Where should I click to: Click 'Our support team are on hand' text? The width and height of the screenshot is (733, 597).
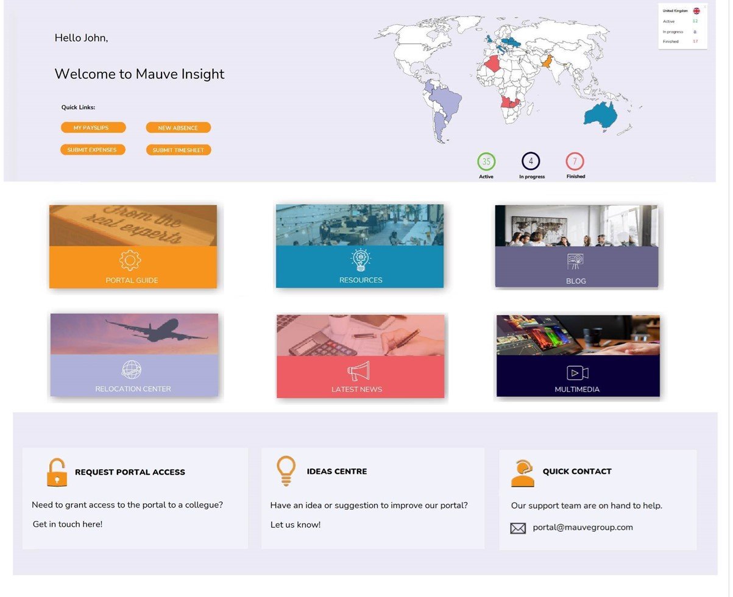pyautogui.click(x=587, y=506)
